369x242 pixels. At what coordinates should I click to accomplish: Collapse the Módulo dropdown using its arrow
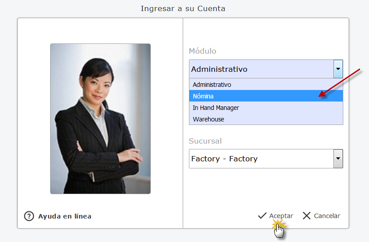[x=338, y=69]
